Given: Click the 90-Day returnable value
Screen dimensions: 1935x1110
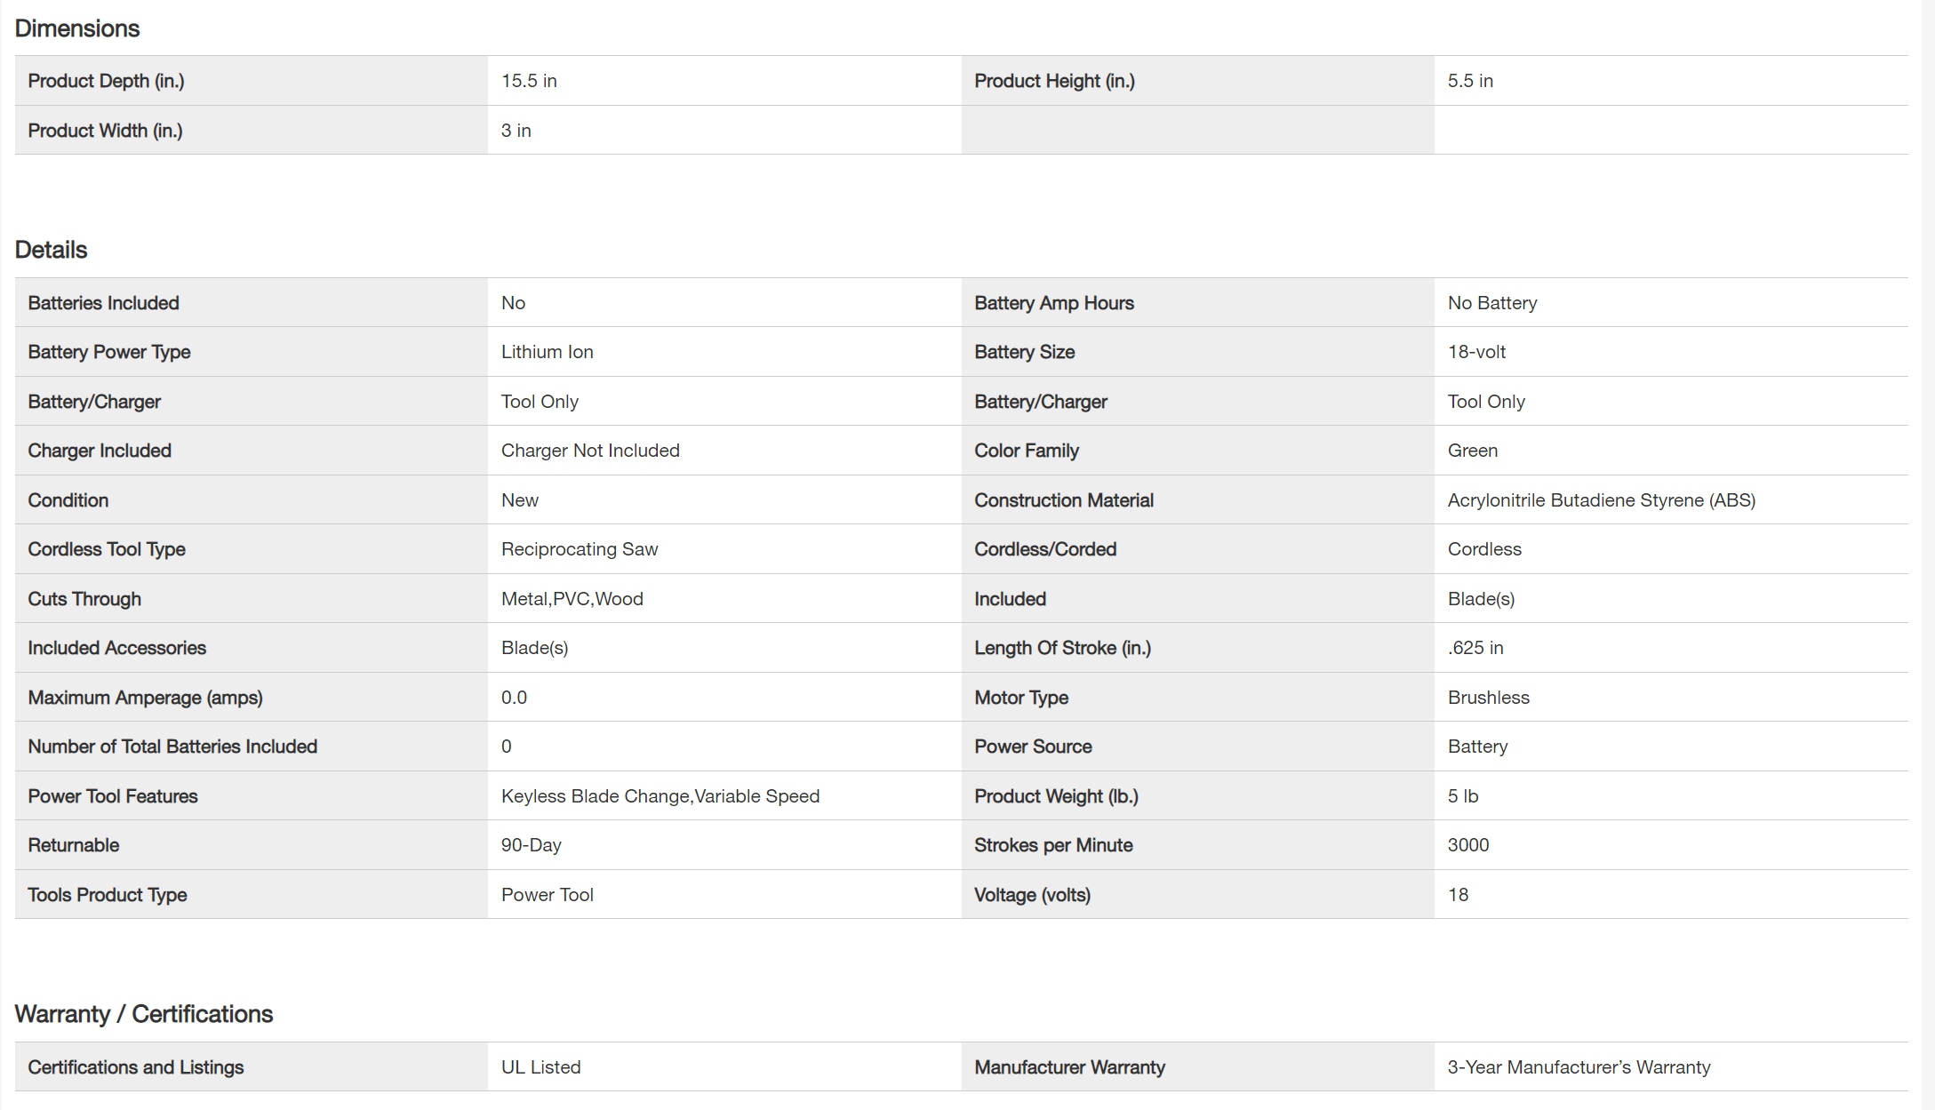Looking at the screenshot, I should pyautogui.click(x=531, y=845).
